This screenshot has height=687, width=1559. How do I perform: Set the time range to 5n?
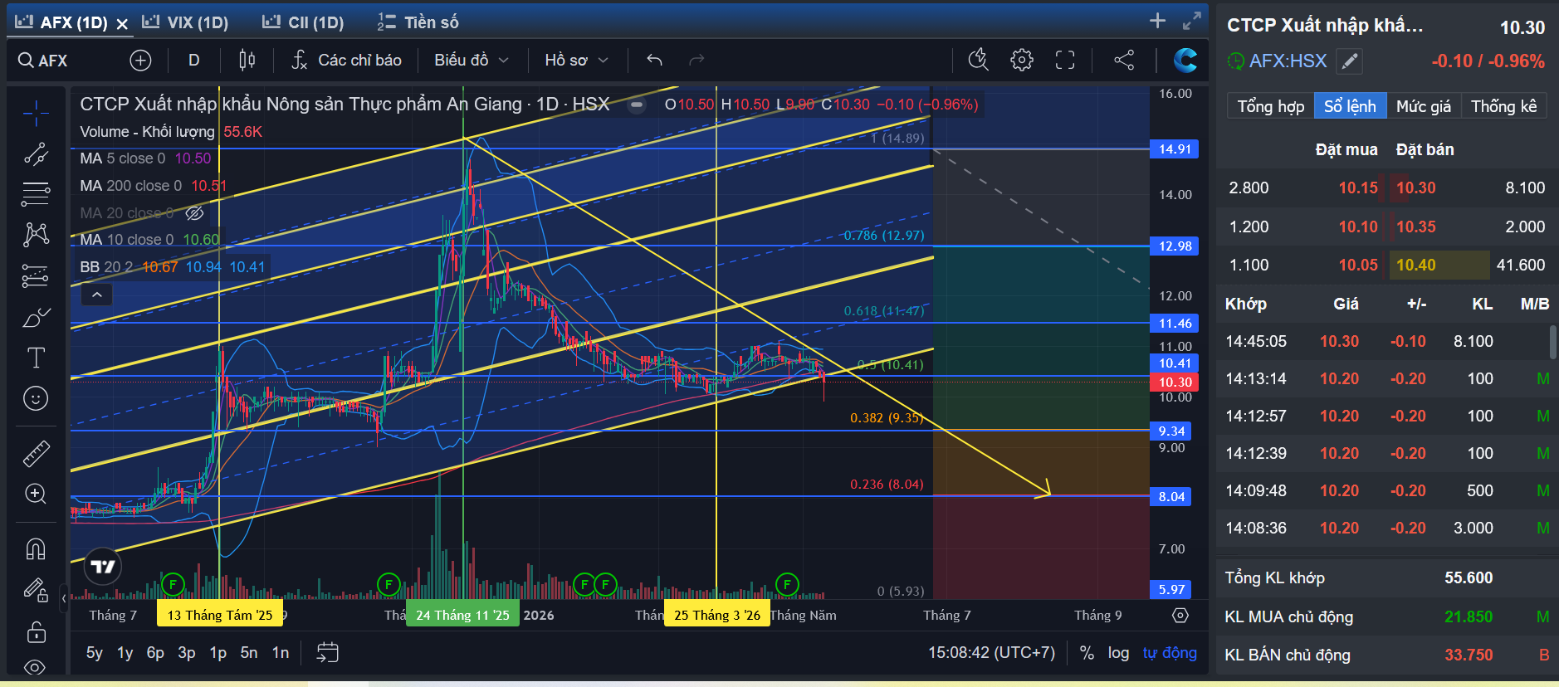(249, 653)
